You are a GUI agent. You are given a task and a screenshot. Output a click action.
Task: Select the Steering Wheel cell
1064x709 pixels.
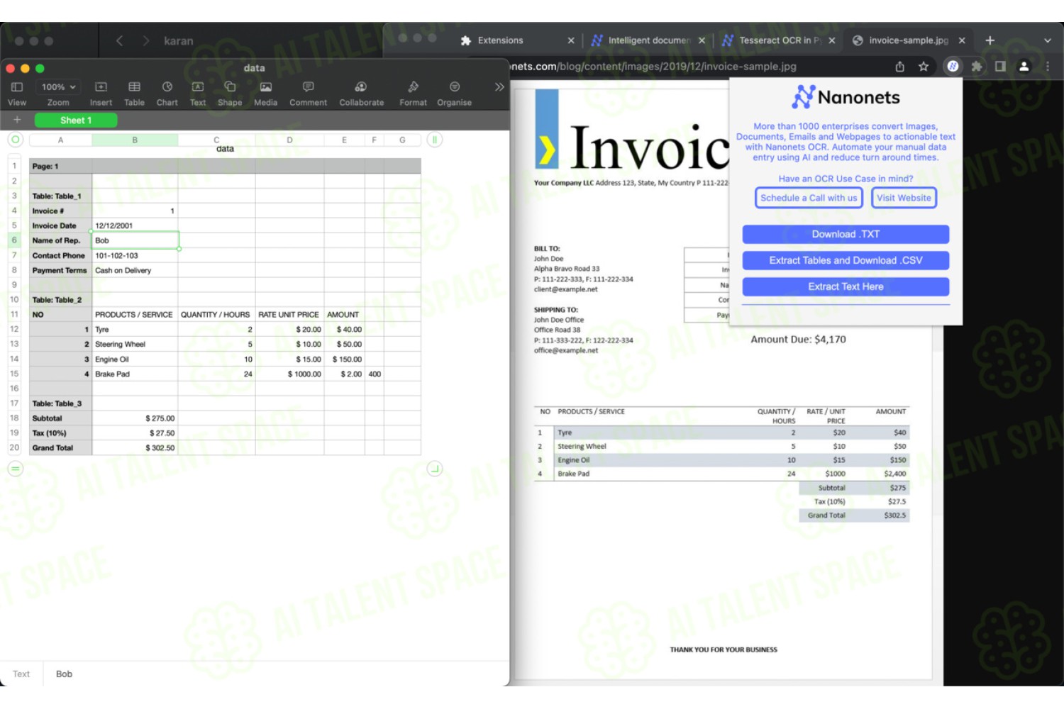tap(135, 345)
